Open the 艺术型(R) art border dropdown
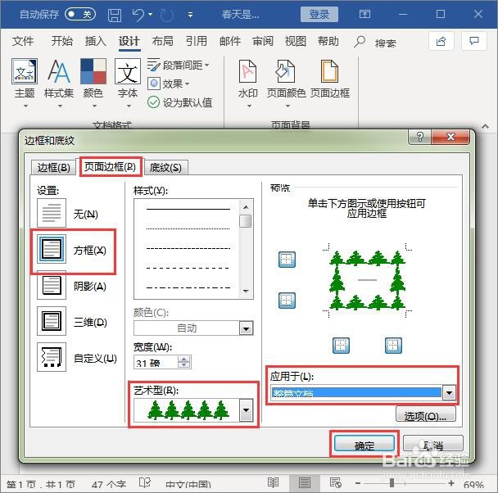 (247, 409)
